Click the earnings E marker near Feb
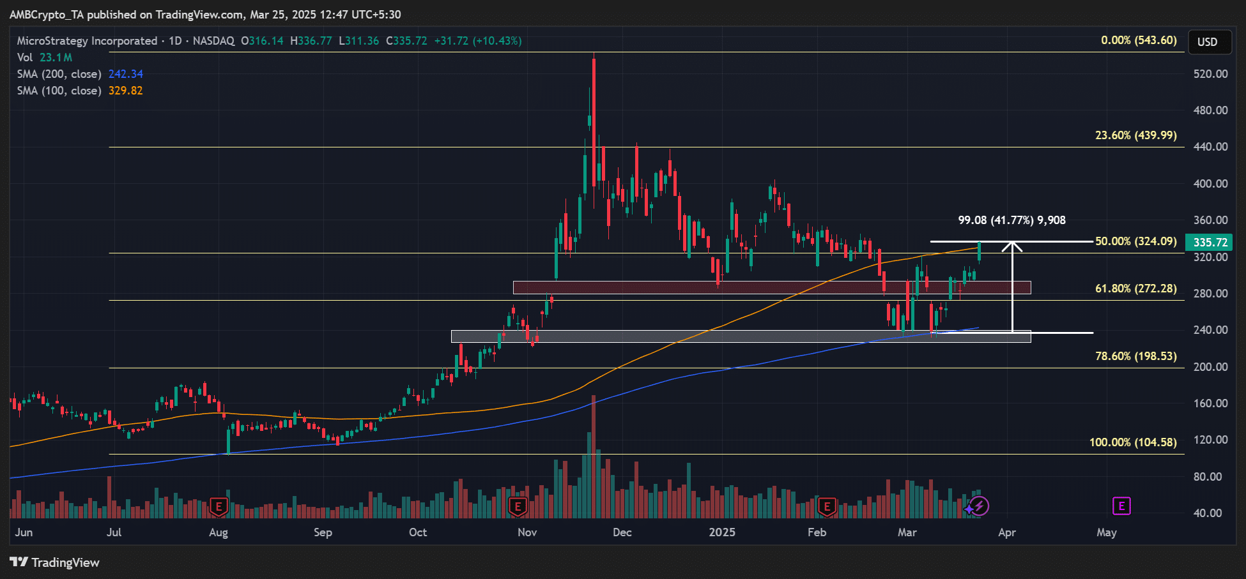 827,507
